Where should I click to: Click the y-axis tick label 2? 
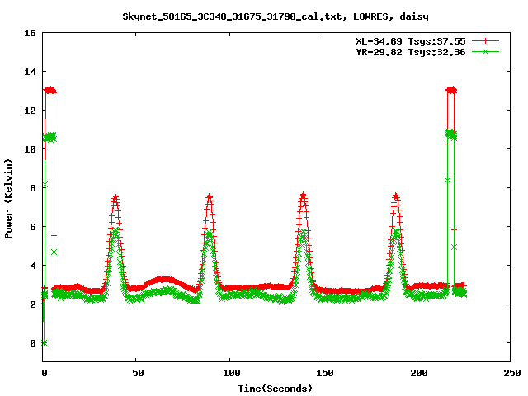33,304
